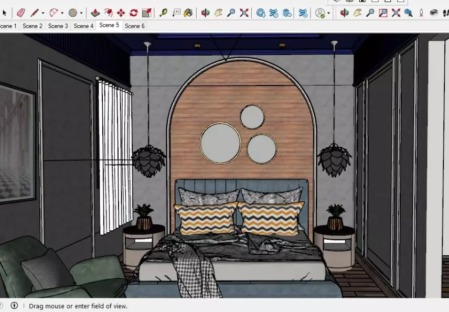Open the Scene 6 tab
This screenshot has width=449, height=312.
click(135, 26)
